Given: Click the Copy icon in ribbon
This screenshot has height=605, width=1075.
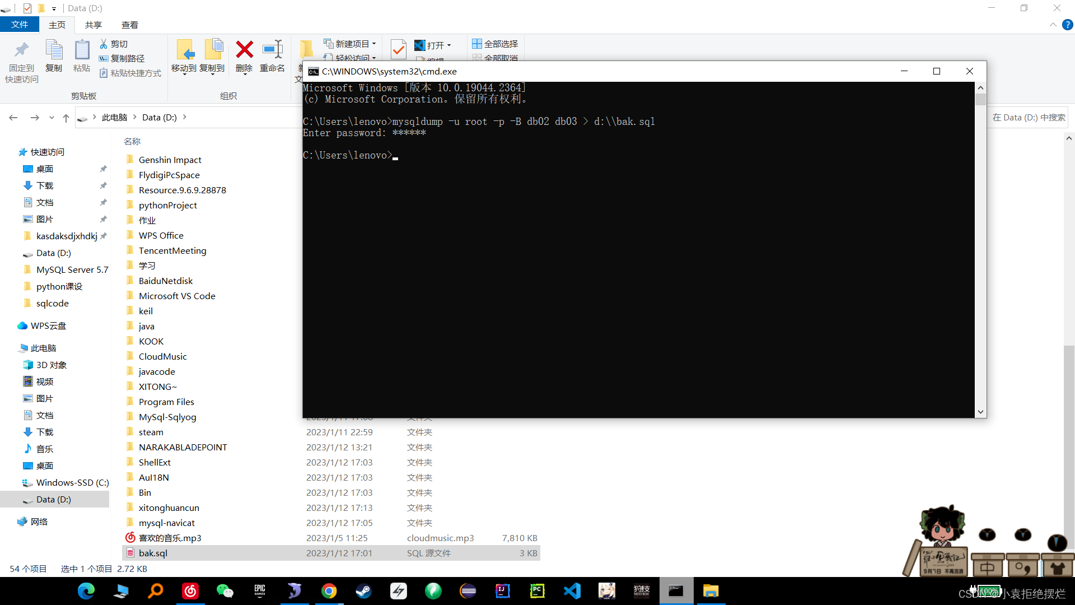Looking at the screenshot, I should point(54,56).
